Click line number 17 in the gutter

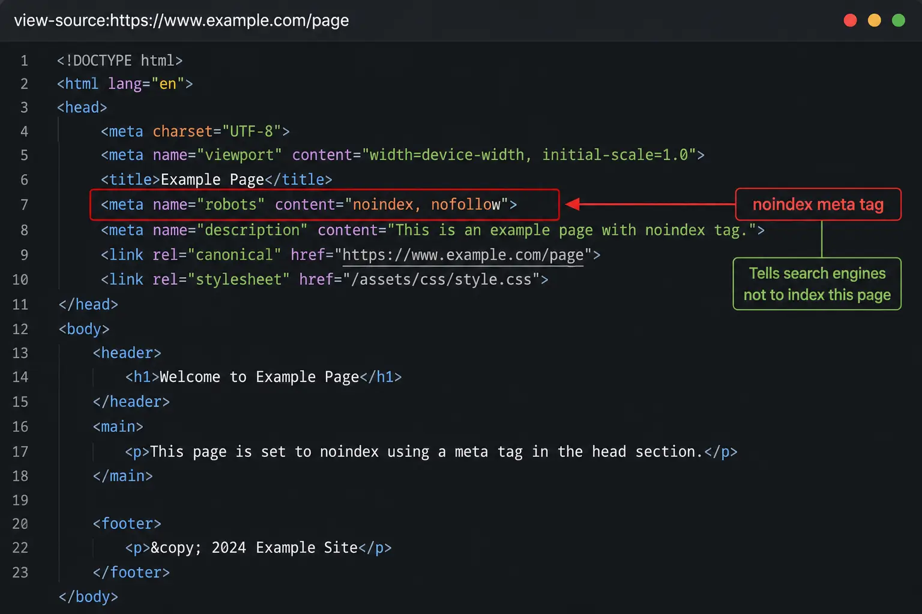pos(20,452)
